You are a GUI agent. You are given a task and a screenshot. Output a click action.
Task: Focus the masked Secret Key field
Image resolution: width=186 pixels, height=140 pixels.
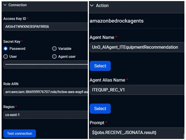coord(45,64)
